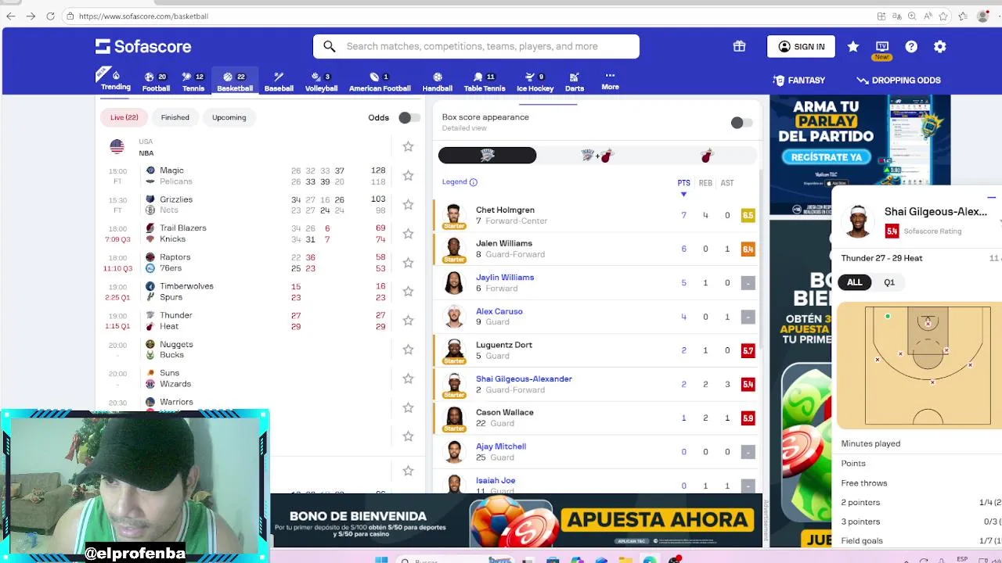Select the combined Thunder plus Heat tab
This screenshot has height=563, width=1002.
point(597,156)
